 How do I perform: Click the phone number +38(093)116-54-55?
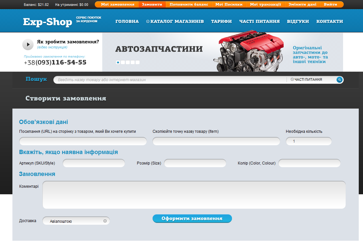pos(55,62)
